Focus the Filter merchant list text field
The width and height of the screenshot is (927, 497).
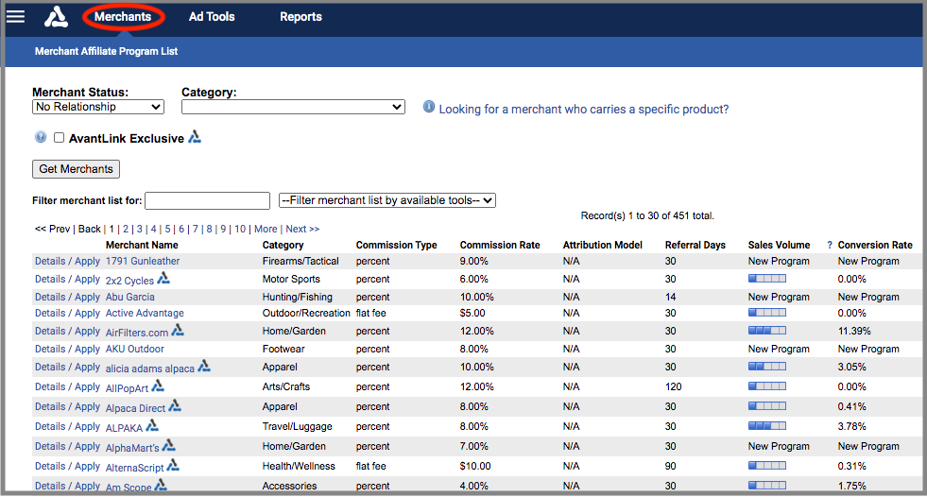click(x=208, y=200)
